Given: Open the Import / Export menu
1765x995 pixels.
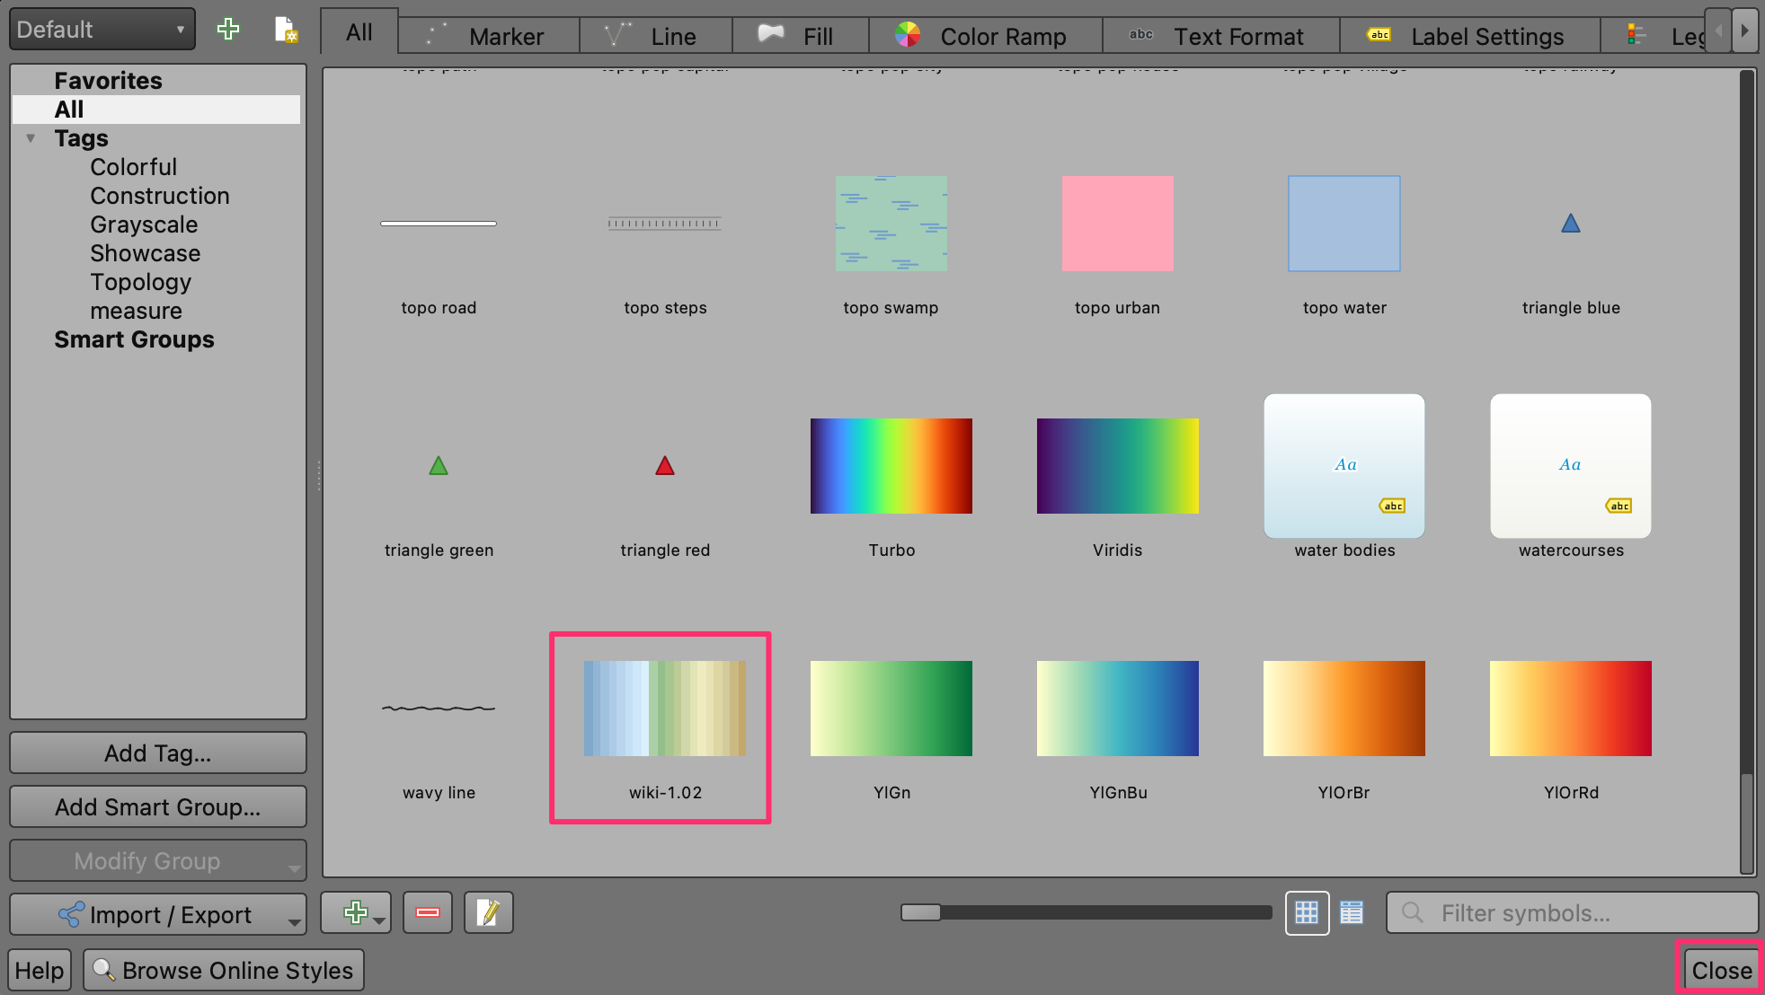Looking at the screenshot, I should [158, 914].
